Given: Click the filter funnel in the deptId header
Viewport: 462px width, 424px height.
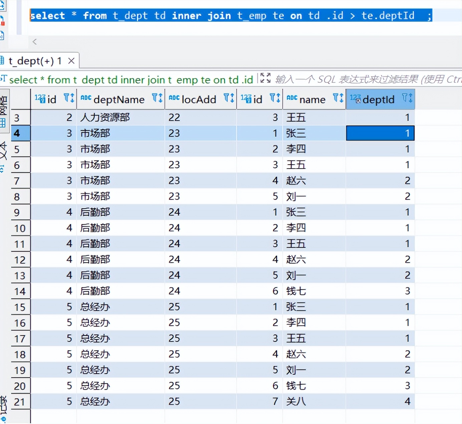Looking at the screenshot, I should coord(405,97).
